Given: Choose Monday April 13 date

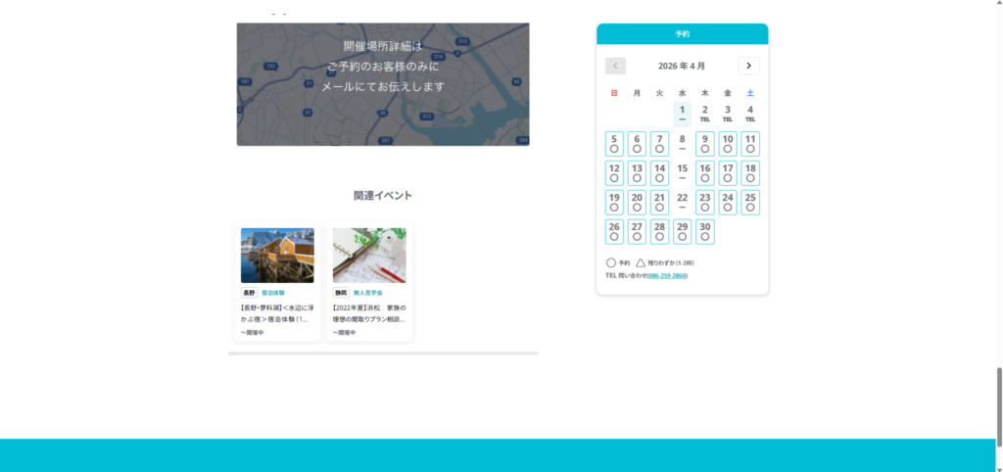Looking at the screenshot, I should click(637, 173).
